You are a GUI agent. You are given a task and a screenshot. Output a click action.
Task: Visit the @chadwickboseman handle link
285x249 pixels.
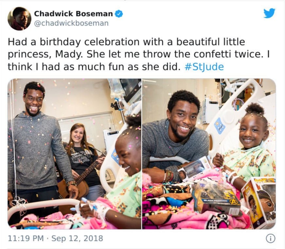tap(71, 23)
